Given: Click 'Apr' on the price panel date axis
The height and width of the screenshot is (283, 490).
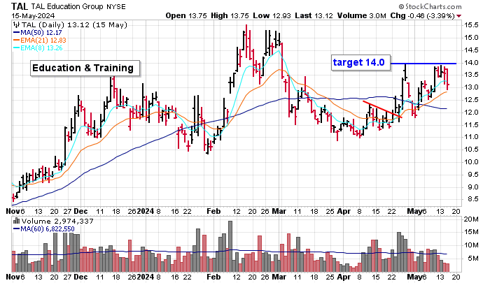Looking at the screenshot, I should (x=344, y=212).
